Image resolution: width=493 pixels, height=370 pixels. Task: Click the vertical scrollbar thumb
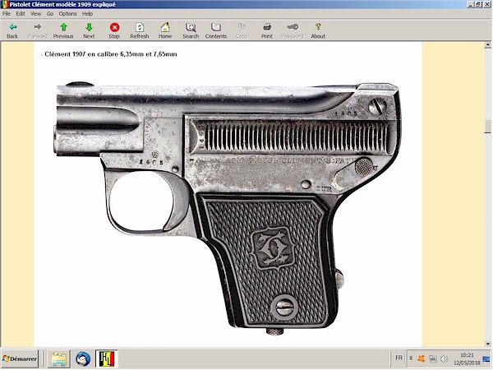[x=487, y=127]
